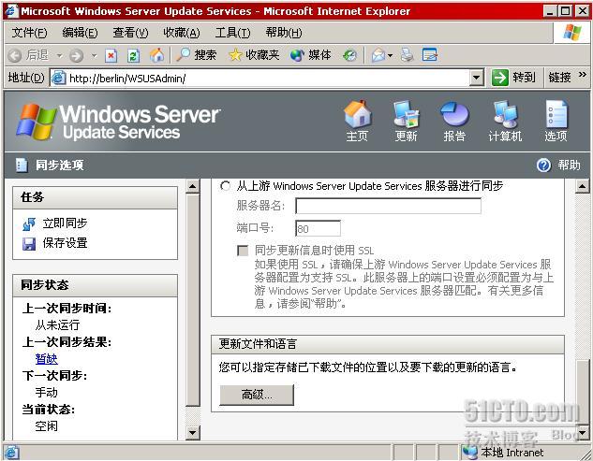Click right pane scroll down arrow
Screen dimensions: 593x461
(583, 433)
